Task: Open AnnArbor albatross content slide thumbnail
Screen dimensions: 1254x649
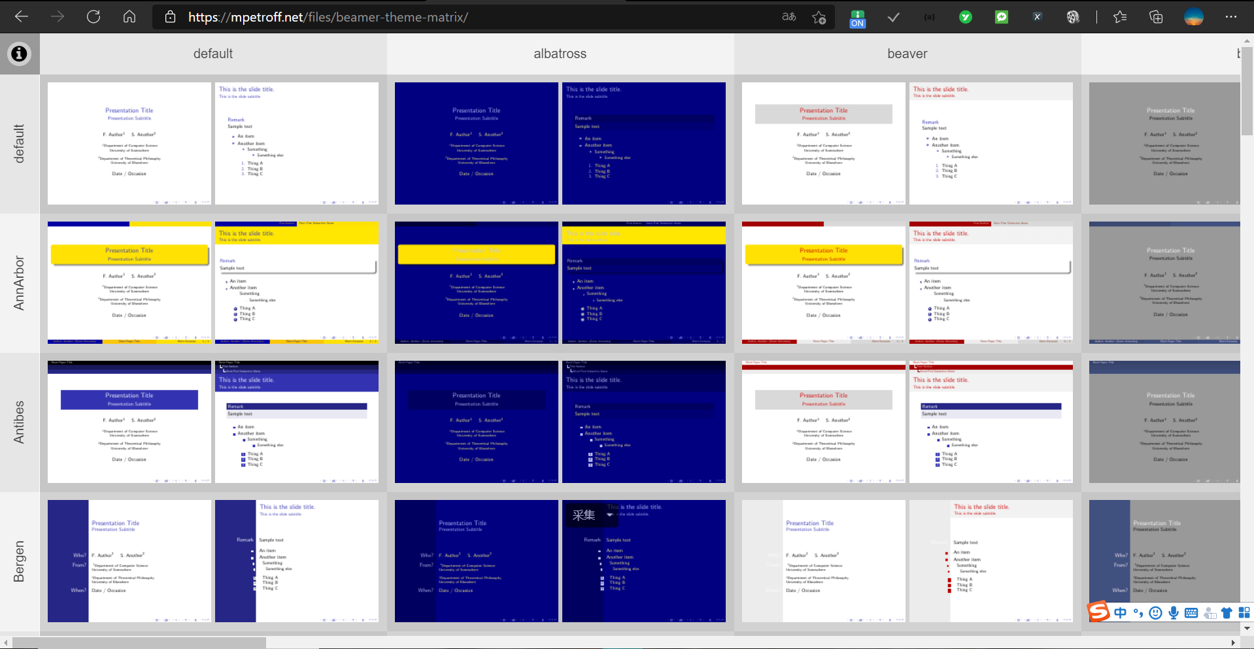Action: [x=644, y=282]
